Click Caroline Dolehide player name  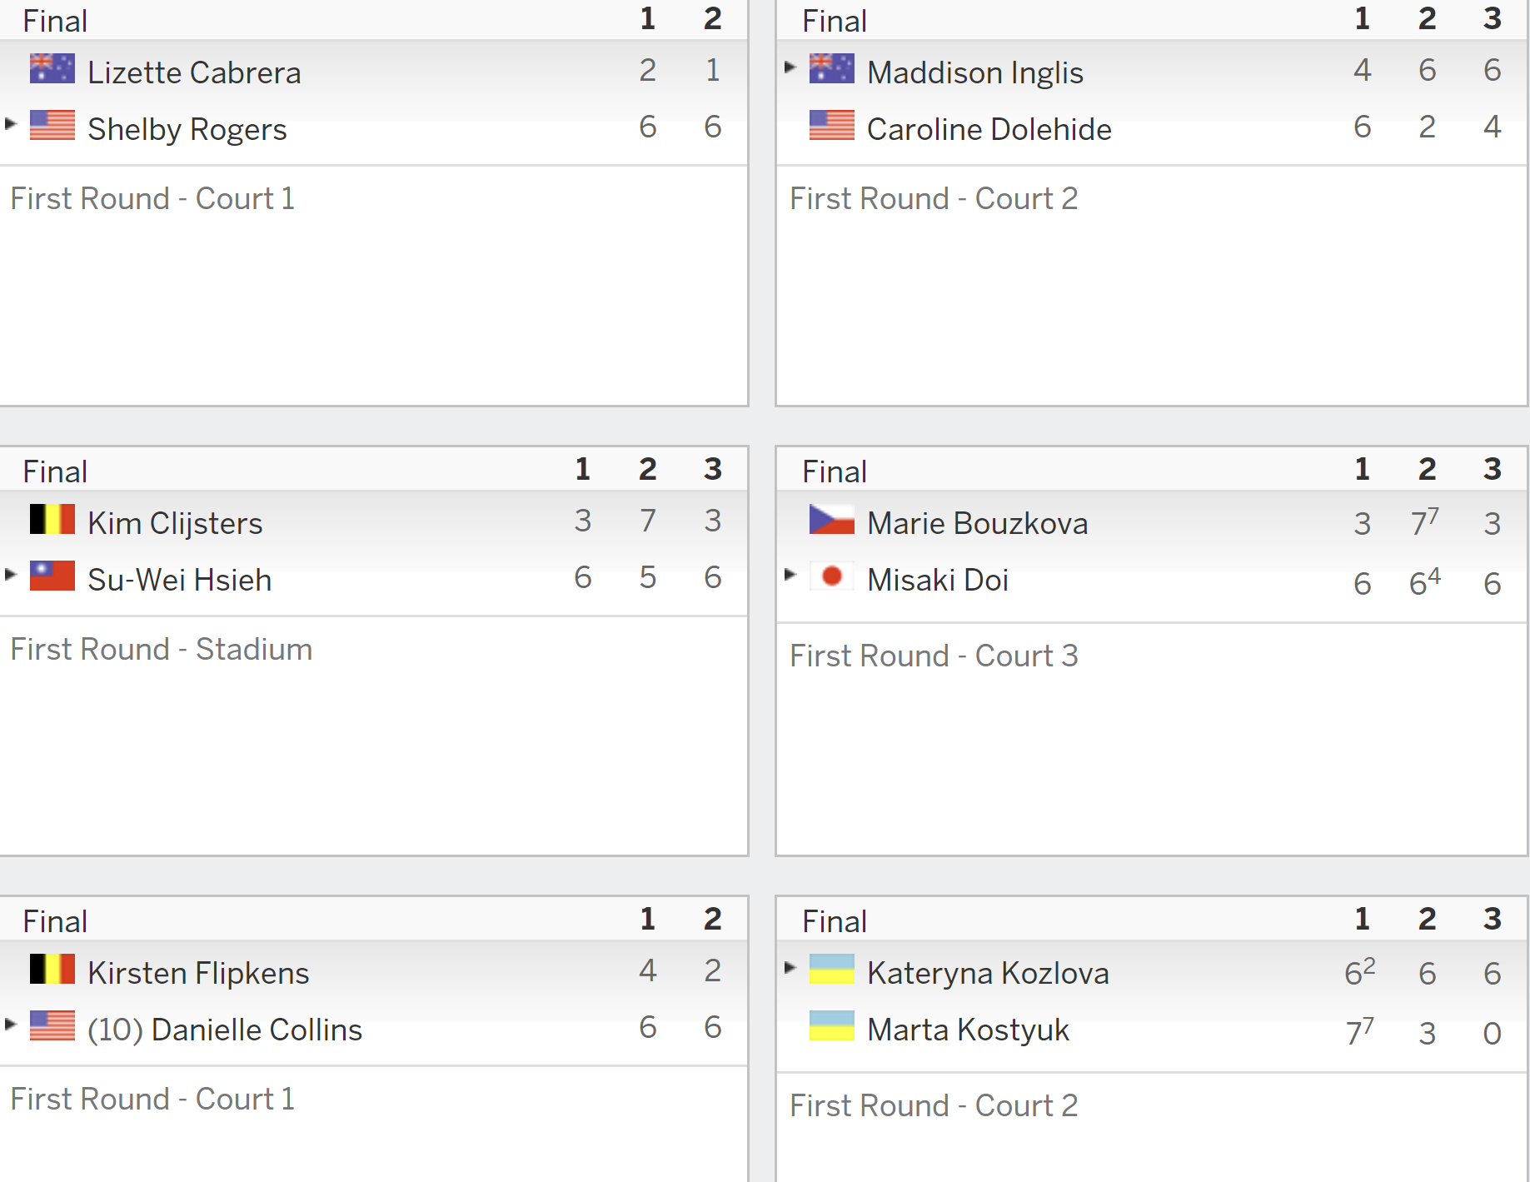click(x=989, y=129)
